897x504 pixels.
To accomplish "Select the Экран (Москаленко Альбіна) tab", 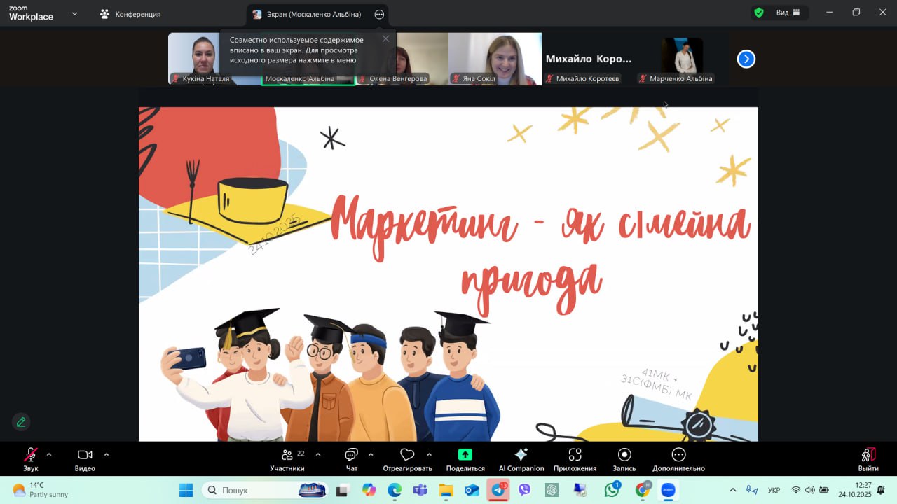I will (308, 14).
